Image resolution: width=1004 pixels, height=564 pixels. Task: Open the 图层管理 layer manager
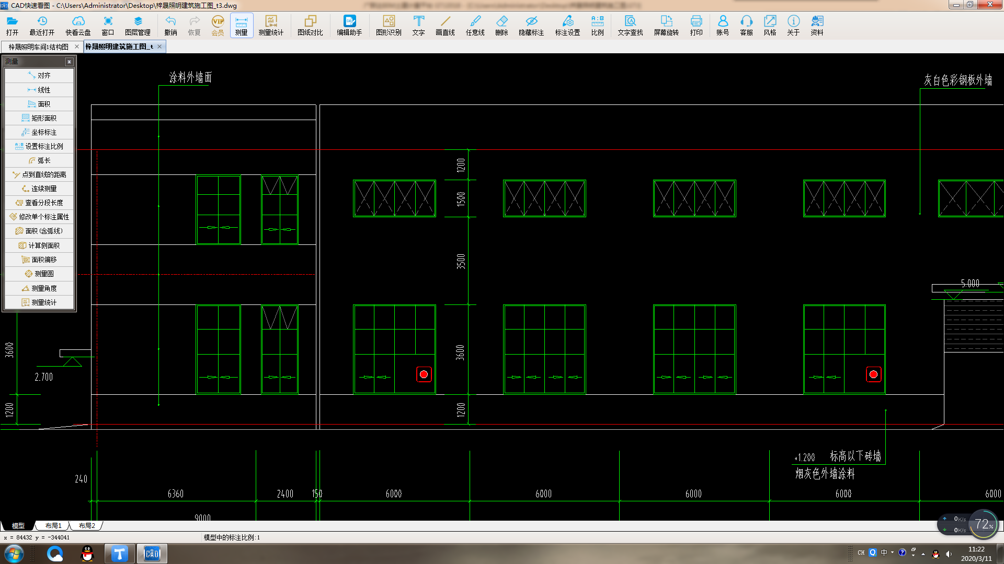(138, 25)
